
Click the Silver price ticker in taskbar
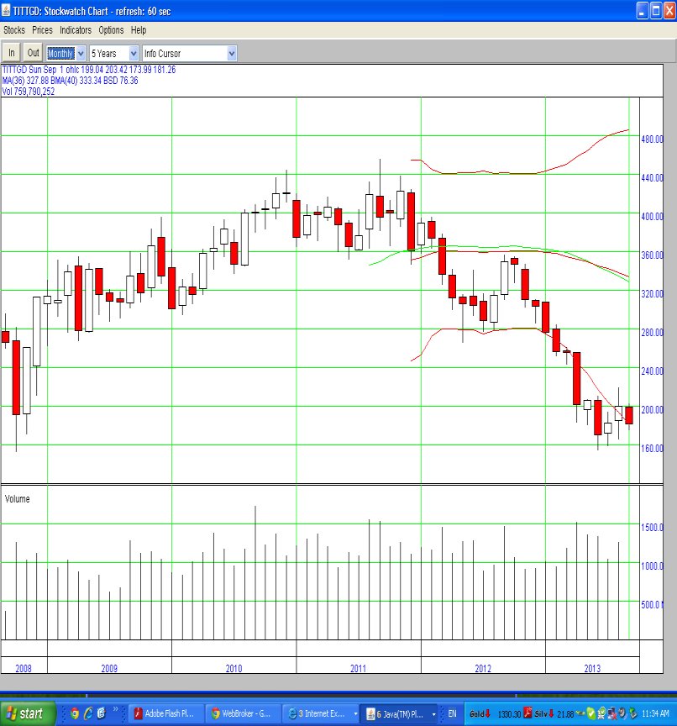point(554,713)
